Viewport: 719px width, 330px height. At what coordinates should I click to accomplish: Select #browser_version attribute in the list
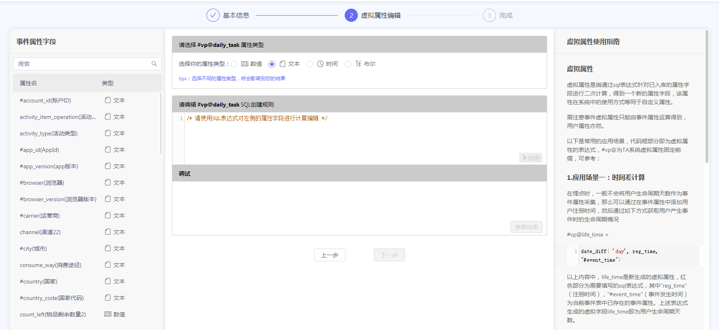tap(58, 199)
